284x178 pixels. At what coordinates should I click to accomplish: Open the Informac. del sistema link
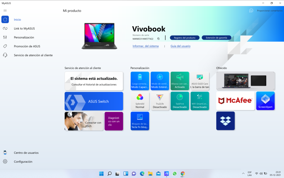pos(146,46)
